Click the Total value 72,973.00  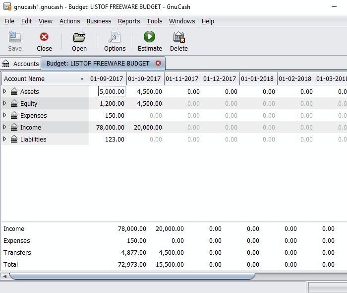click(132, 264)
